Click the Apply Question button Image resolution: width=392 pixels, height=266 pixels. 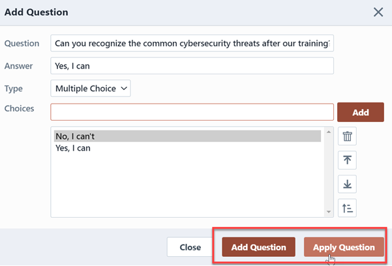pos(344,247)
